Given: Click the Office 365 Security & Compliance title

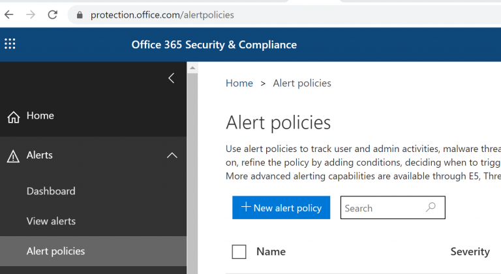Looking at the screenshot, I should click(214, 45).
